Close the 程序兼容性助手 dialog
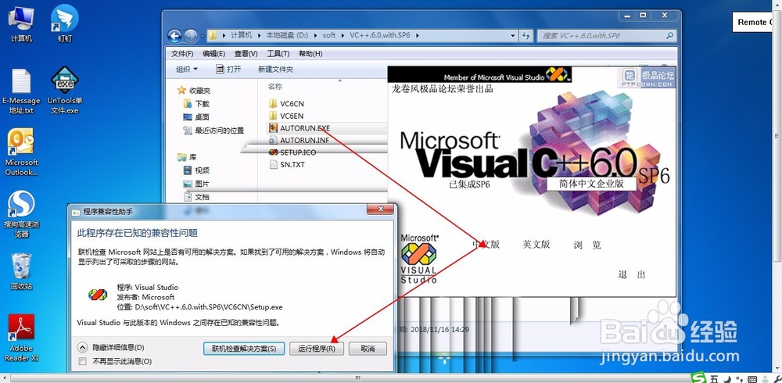The height and width of the screenshot is (383, 782). point(381,209)
